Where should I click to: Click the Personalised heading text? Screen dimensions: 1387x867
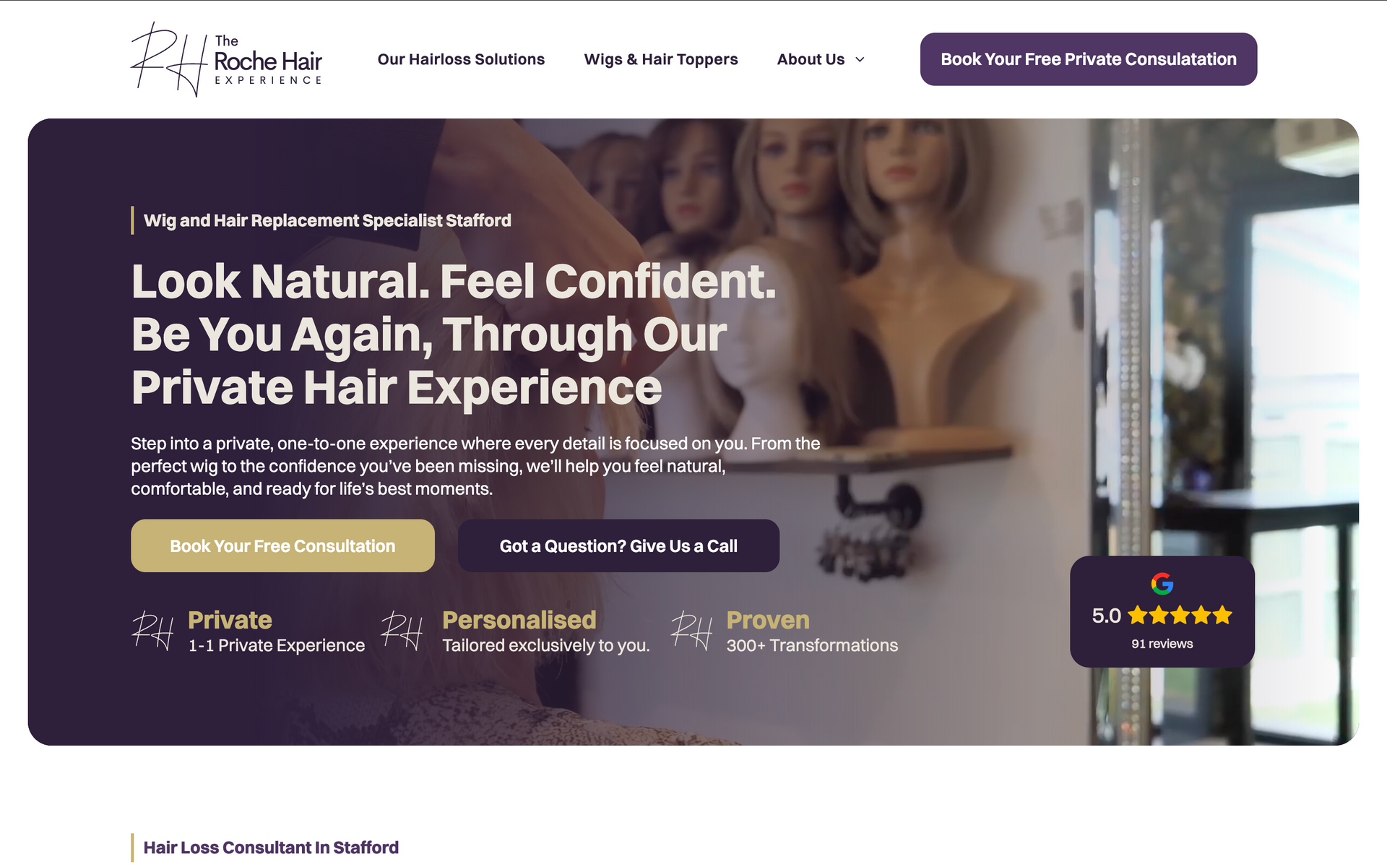(x=519, y=620)
